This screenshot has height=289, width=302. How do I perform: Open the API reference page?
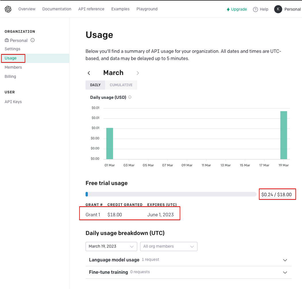point(91,9)
